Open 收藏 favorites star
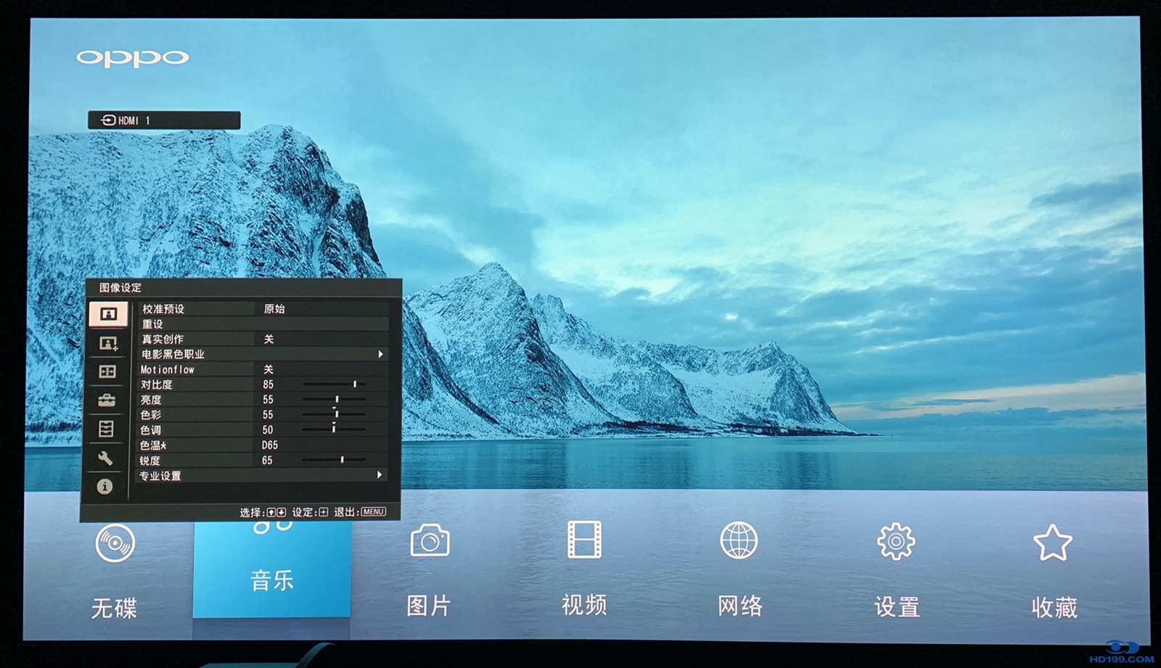Image resolution: width=1161 pixels, height=668 pixels. [x=1052, y=543]
